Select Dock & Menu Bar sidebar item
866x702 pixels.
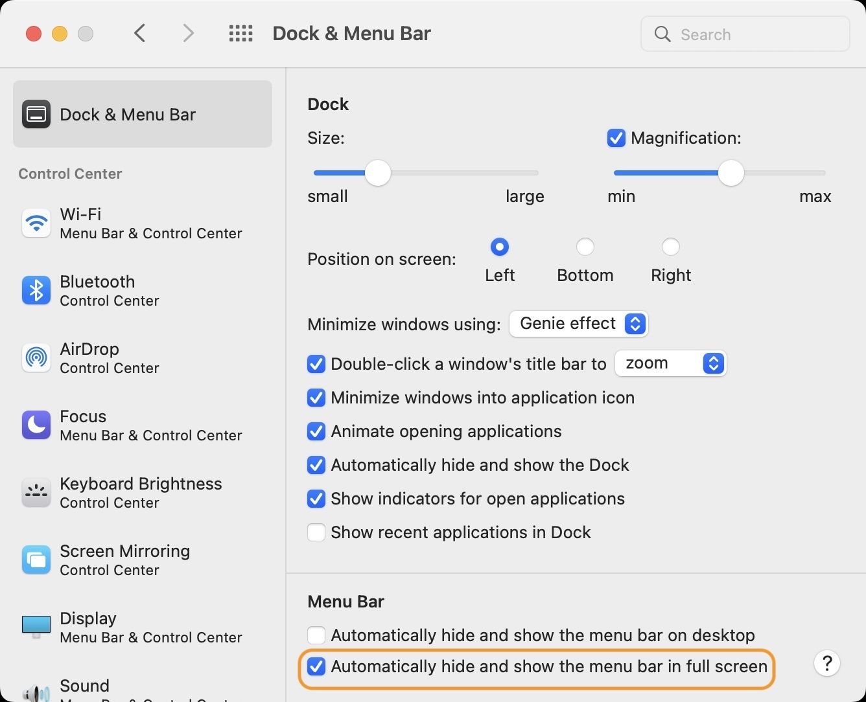(143, 115)
